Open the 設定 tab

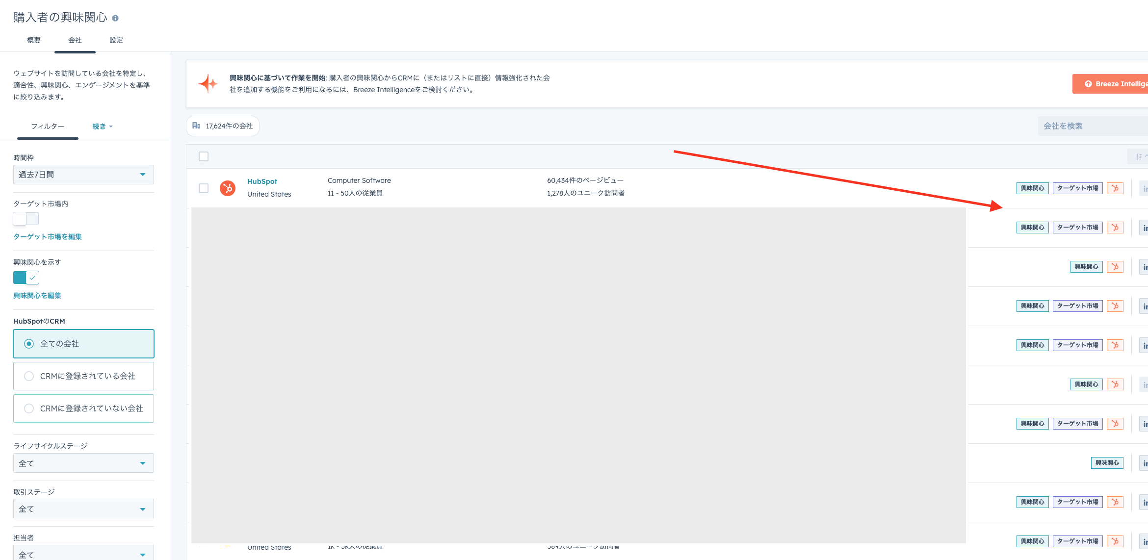coord(116,40)
